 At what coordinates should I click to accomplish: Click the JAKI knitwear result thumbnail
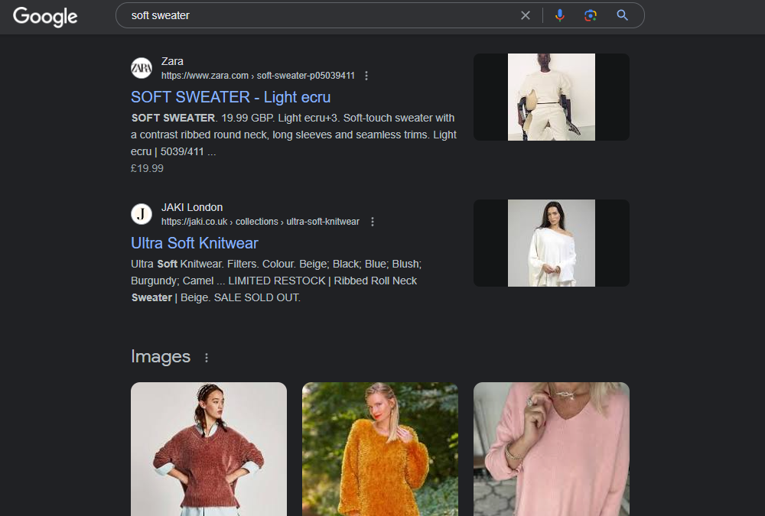(552, 242)
